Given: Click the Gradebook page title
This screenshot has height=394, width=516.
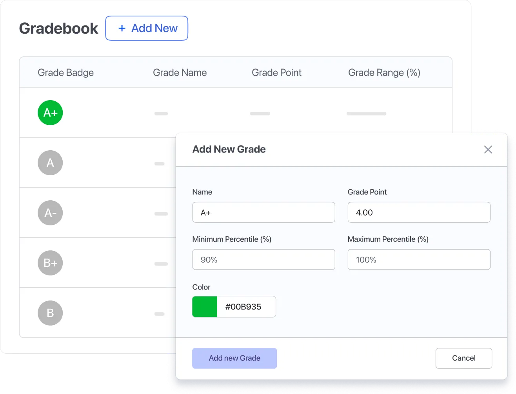Looking at the screenshot, I should pos(59,29).
